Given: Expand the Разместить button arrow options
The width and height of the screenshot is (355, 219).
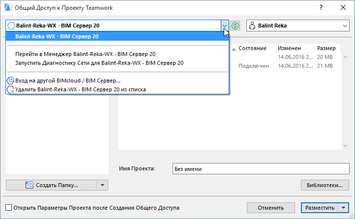Looking at the screenshot, I should (344, 208).
